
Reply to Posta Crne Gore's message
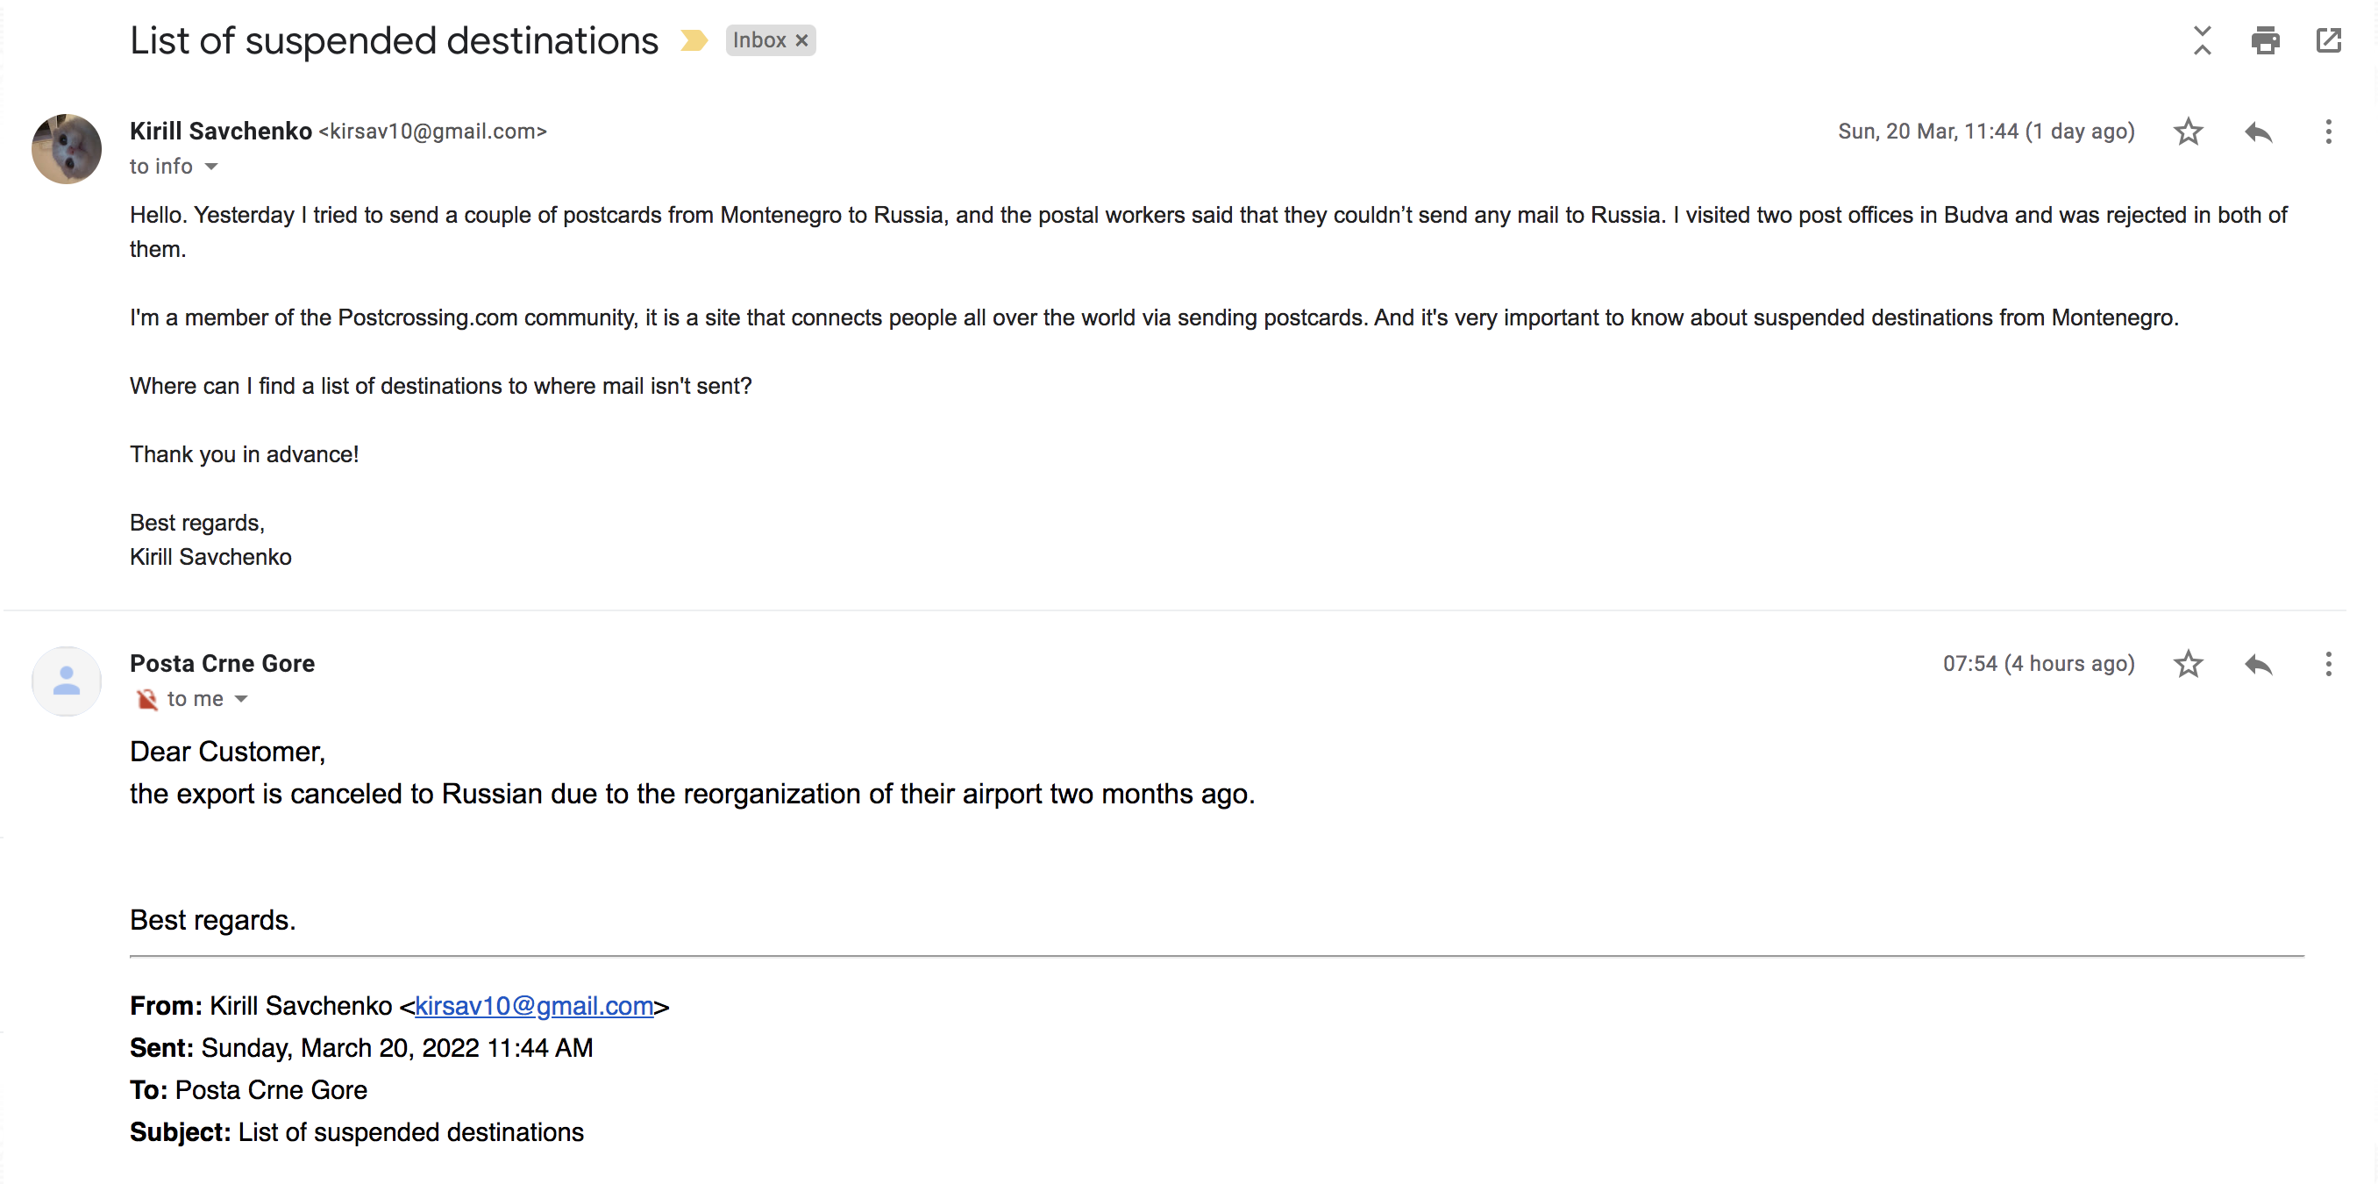(2258, 664)
